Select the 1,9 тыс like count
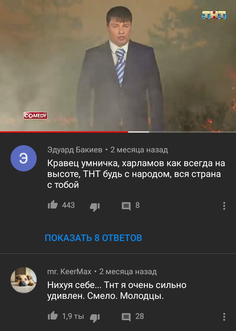The image size is (236, 331). click(x=73, y=316)
